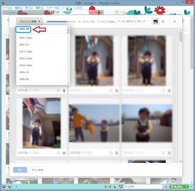Select the large photo view icon
The width and height of the screenshot is (195, 191).
(156, 21)
